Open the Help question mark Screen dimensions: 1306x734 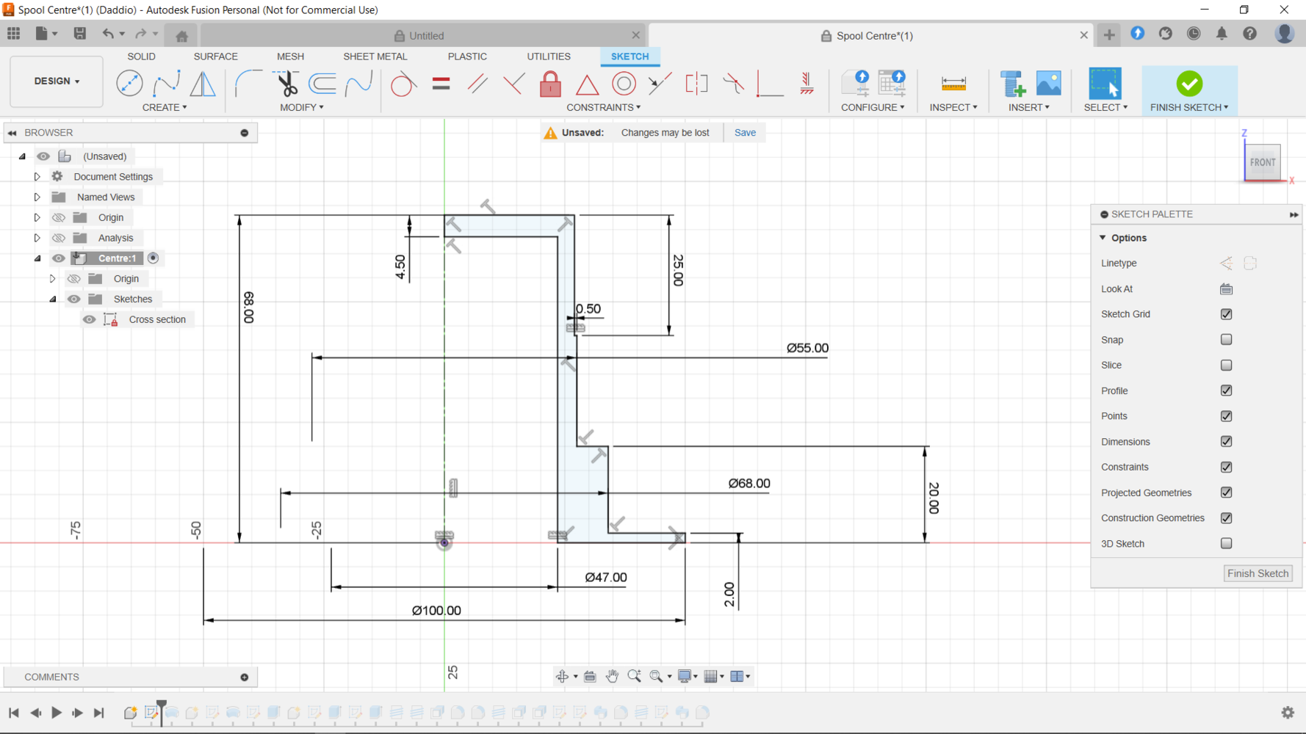[1249, 34]
